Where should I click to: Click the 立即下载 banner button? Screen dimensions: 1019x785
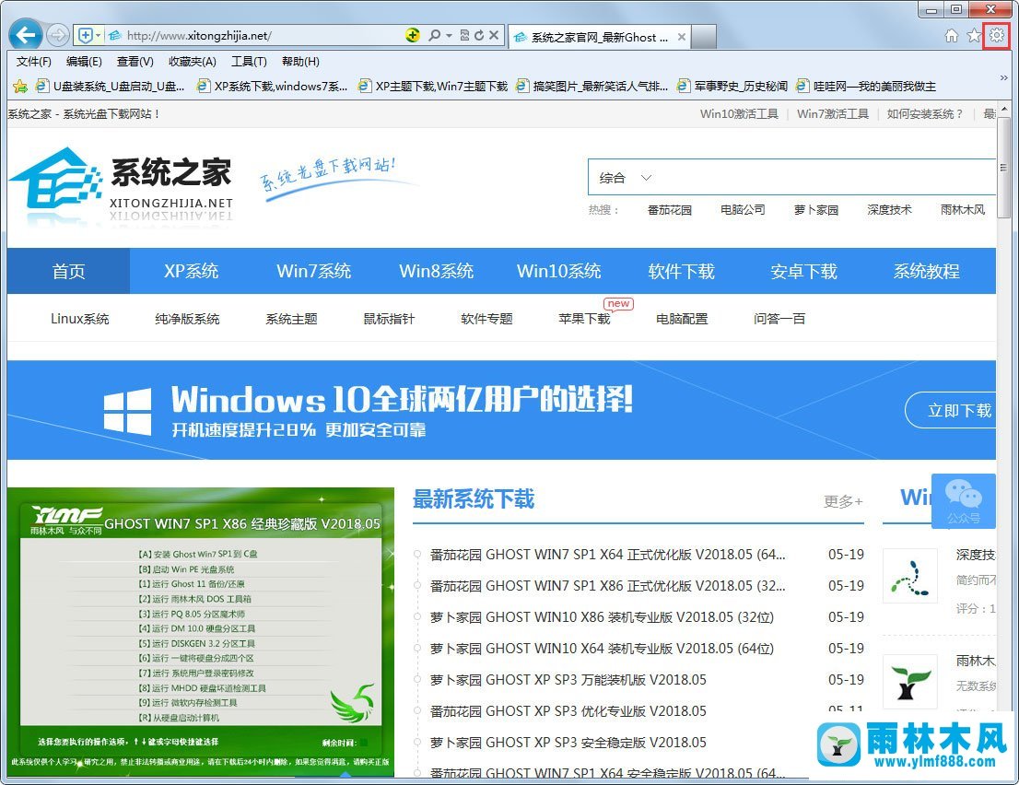pos(950,410)
